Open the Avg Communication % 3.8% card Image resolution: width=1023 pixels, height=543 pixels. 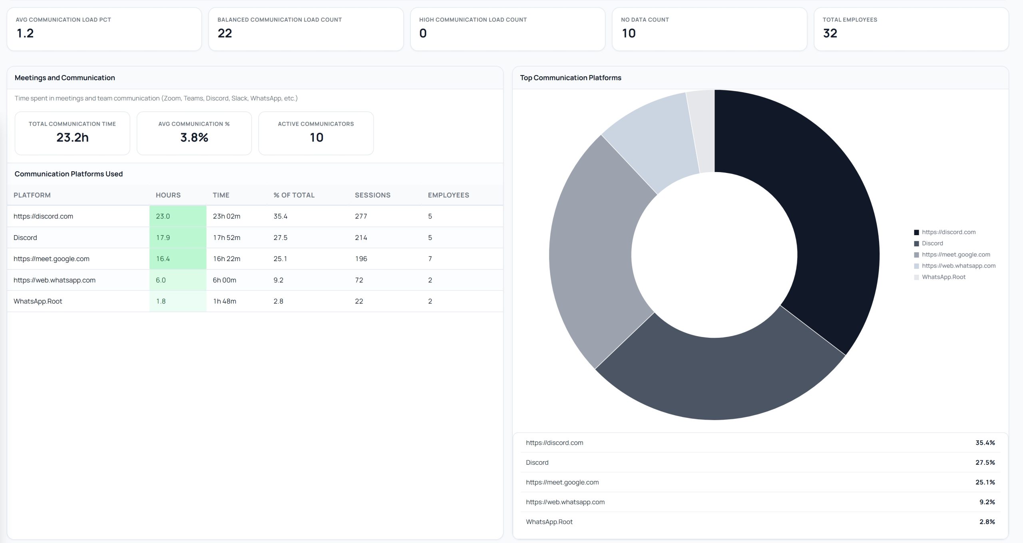194,133
